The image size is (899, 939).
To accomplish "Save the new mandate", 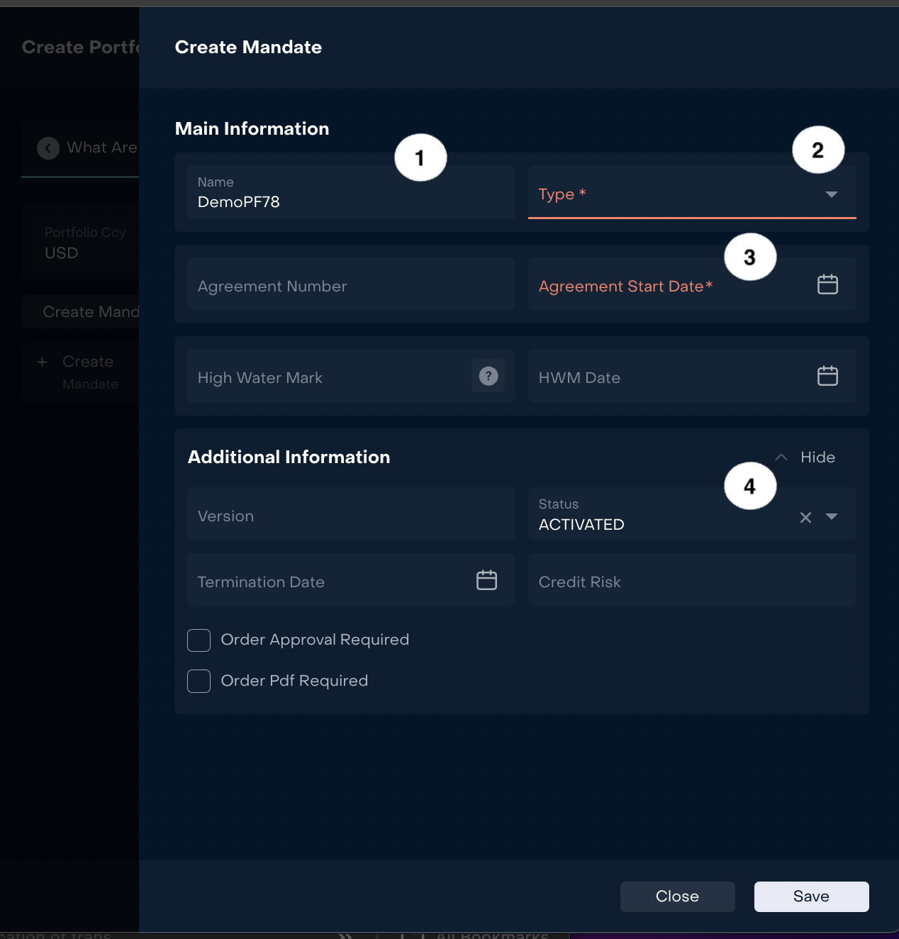I will pos(811,896).
